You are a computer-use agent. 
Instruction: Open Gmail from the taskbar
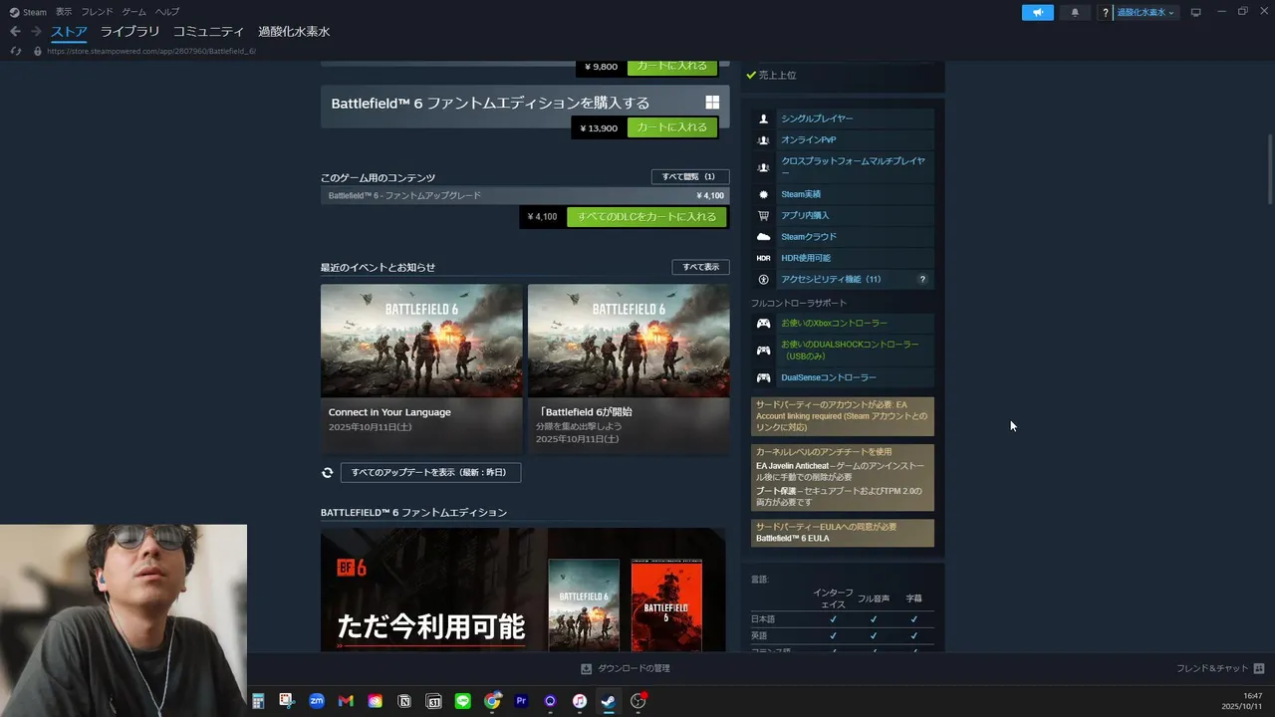click(x=346, y=701)
